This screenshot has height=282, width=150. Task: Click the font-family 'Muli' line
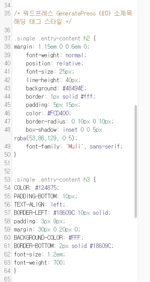(x=74, y=146)
